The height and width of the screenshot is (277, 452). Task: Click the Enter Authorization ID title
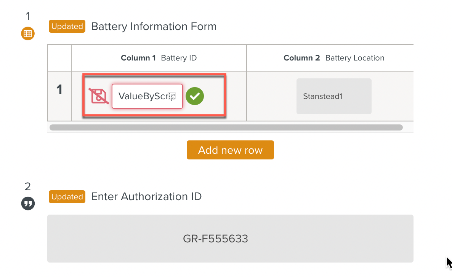(146, 197)
